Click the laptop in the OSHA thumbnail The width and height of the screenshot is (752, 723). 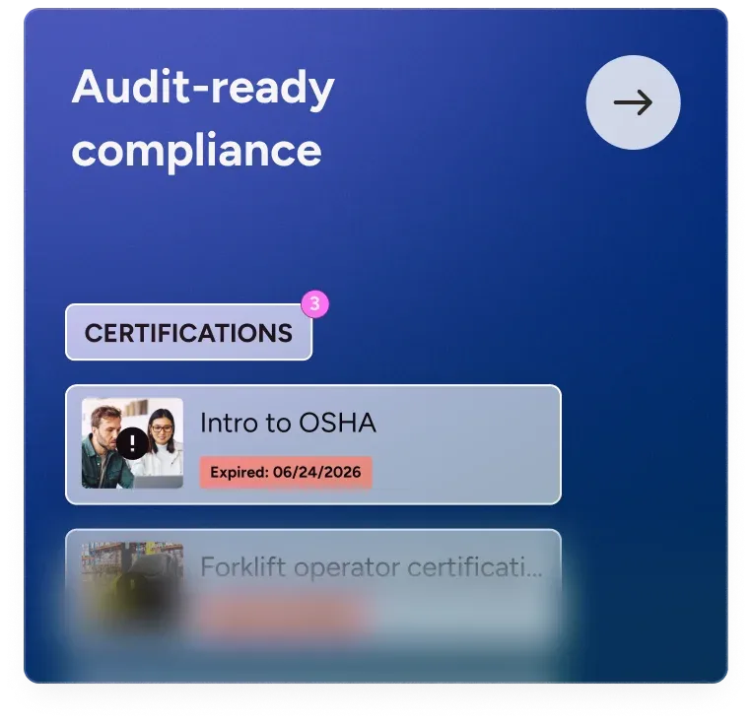[158, 481]
